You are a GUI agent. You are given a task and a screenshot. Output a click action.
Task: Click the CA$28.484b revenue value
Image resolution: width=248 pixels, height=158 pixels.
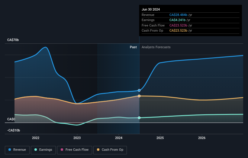pyautogui.click(x=178, y=15)
